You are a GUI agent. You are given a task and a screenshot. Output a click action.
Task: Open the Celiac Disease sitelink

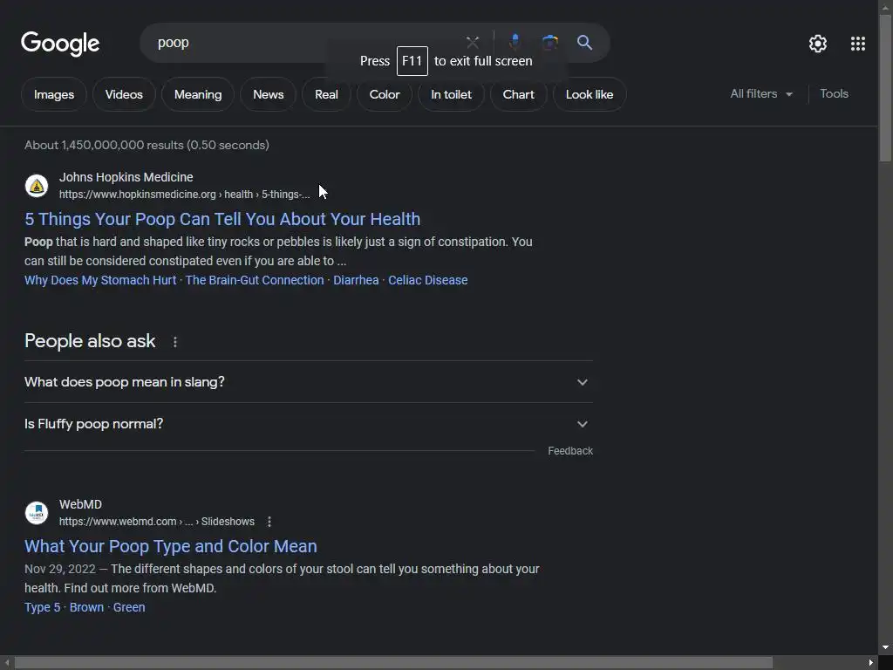pos(427,280)
